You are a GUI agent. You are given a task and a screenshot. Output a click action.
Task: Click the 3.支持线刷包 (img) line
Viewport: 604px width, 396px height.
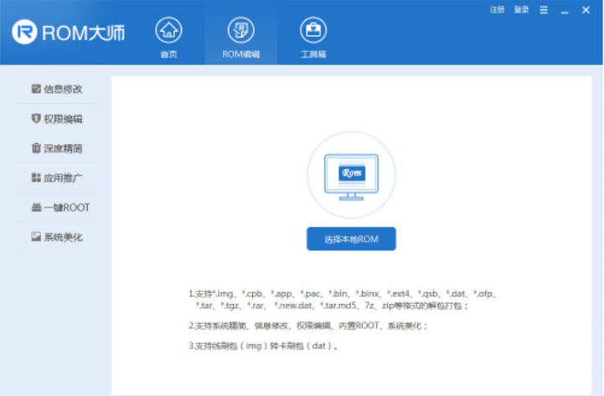pos(263,346)
